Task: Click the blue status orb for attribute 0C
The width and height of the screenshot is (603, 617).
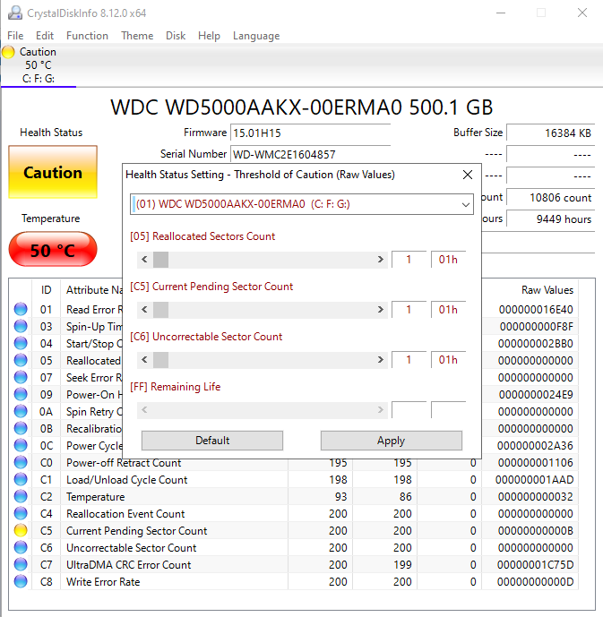Action: point(21,445)
